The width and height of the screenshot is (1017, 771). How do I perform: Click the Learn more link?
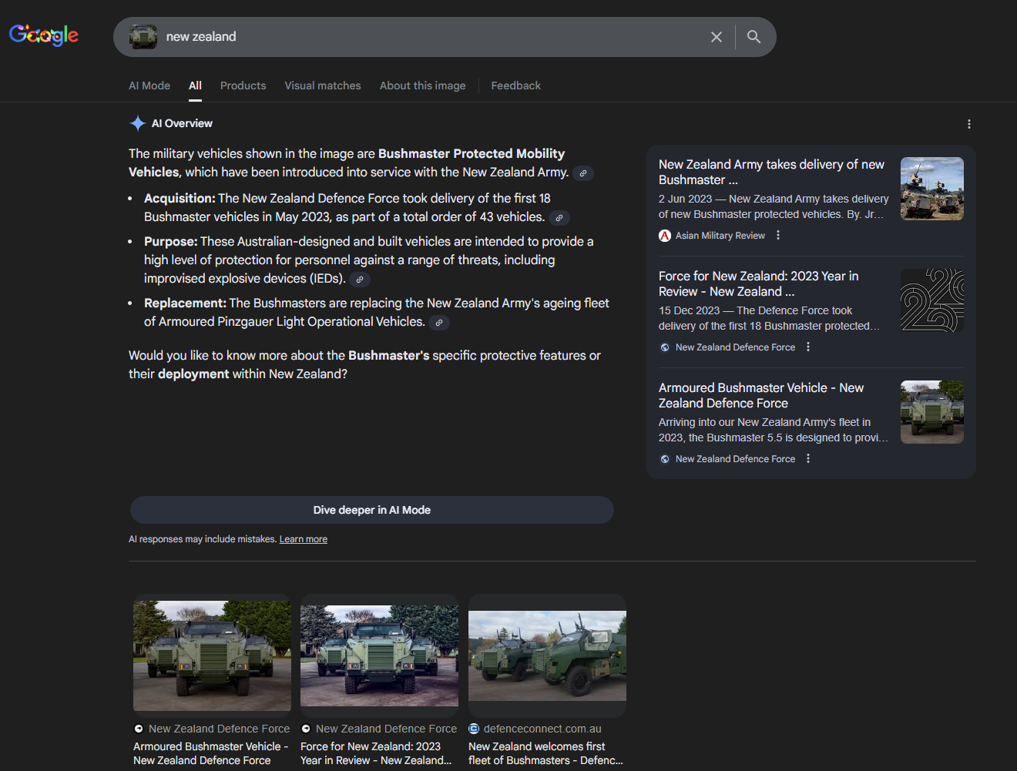pyautogui.click(x=303, y=539)
